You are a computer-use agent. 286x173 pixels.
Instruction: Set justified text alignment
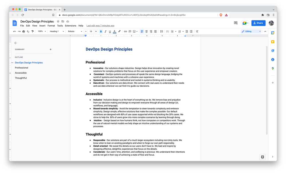pos(155,31)
